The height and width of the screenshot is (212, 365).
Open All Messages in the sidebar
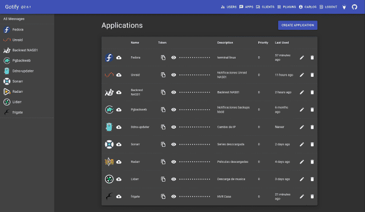27,19
